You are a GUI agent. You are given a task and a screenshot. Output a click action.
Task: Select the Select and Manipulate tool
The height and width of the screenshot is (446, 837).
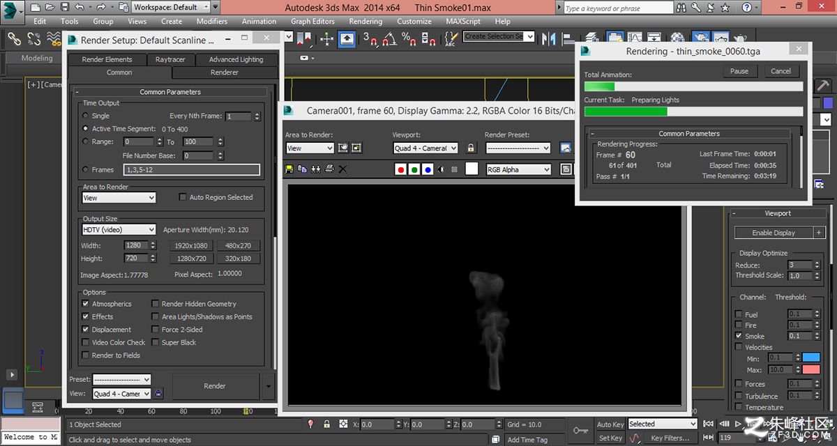(326, 39)
